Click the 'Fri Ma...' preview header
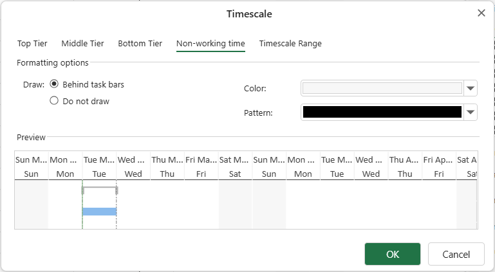The image size is (495, 272). pos(201,160)
